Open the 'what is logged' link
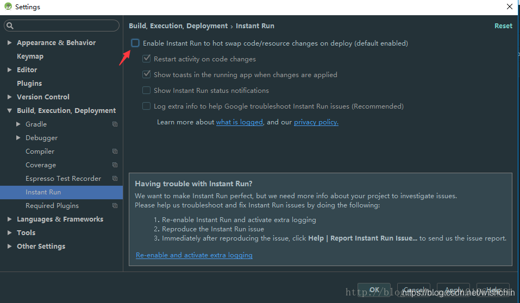 240,122
